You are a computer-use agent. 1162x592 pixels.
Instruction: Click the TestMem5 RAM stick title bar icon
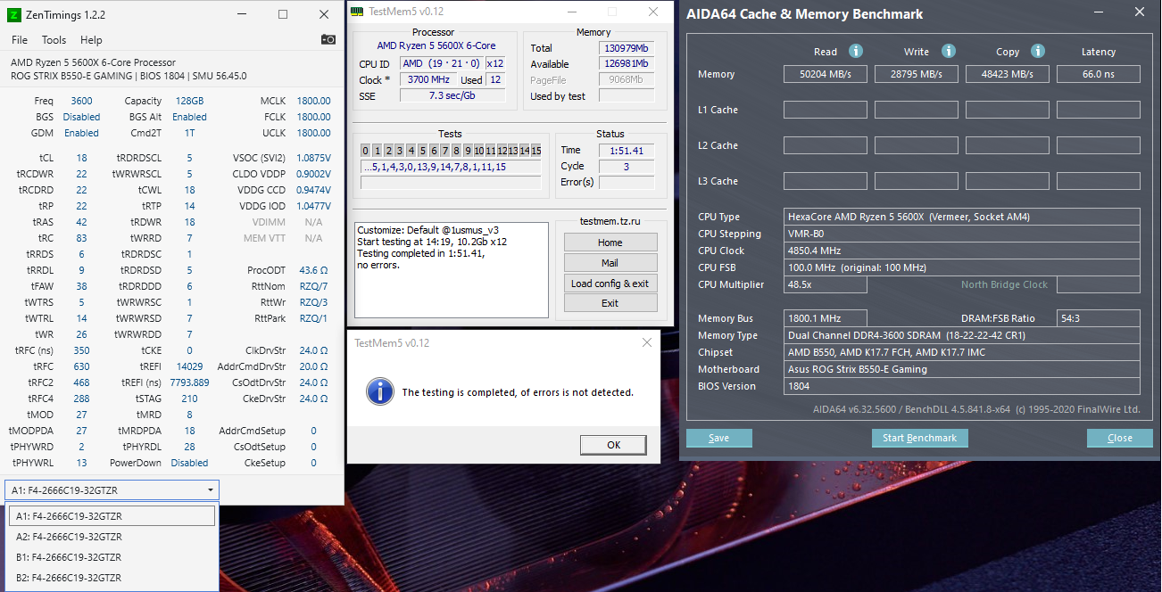tap(357, 12)
